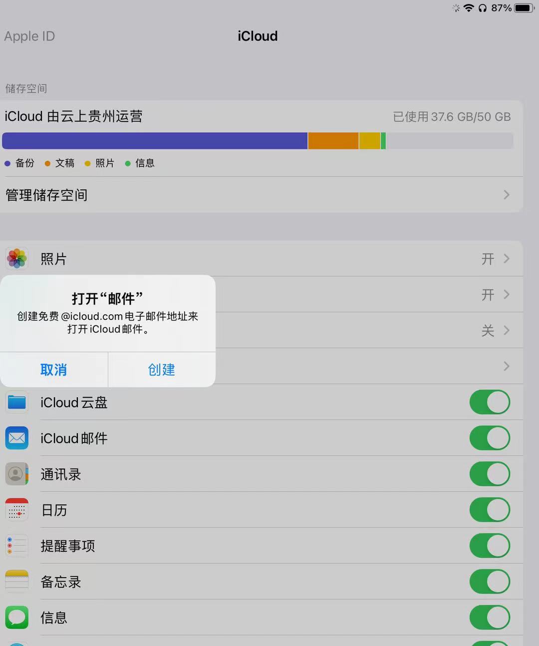
Task: Expand the 照片 row chevron showing 开
Action: [x=507, y=259]
